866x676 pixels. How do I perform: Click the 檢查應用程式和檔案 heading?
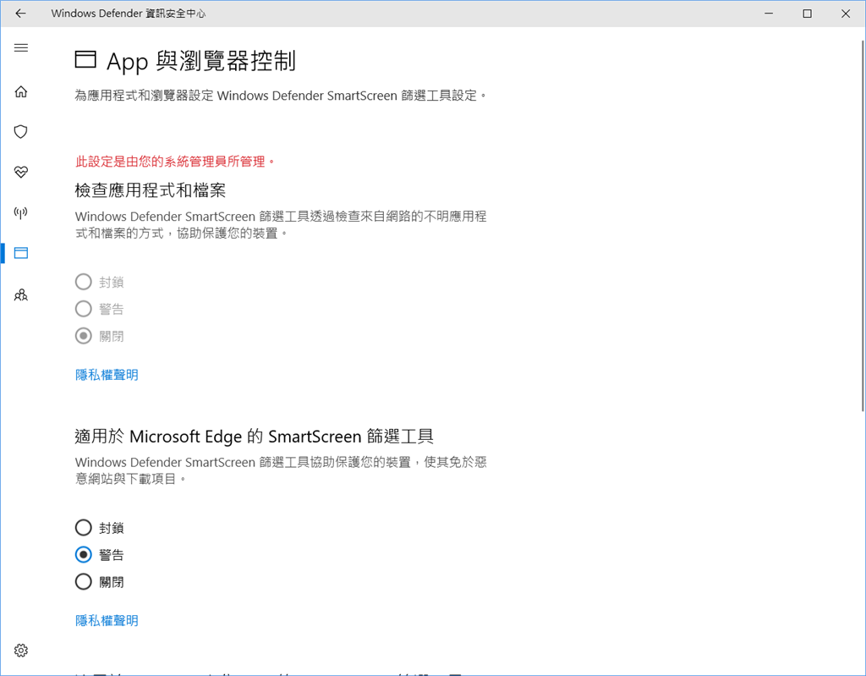click(151, 190)
